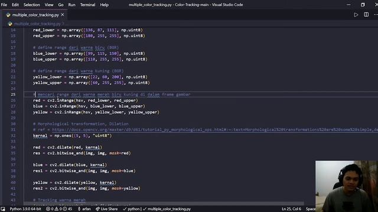
Task: Click the yellow_lower np.array line
Action: (90, 77)
